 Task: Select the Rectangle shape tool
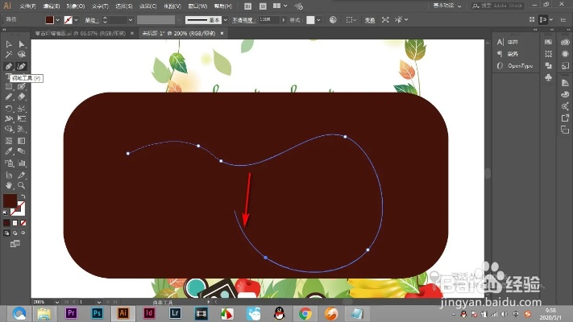pos(9,86)
